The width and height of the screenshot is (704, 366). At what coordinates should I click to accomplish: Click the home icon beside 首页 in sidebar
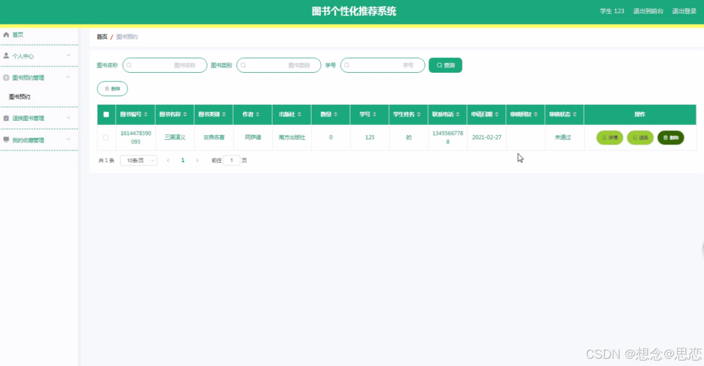[6, 34]
